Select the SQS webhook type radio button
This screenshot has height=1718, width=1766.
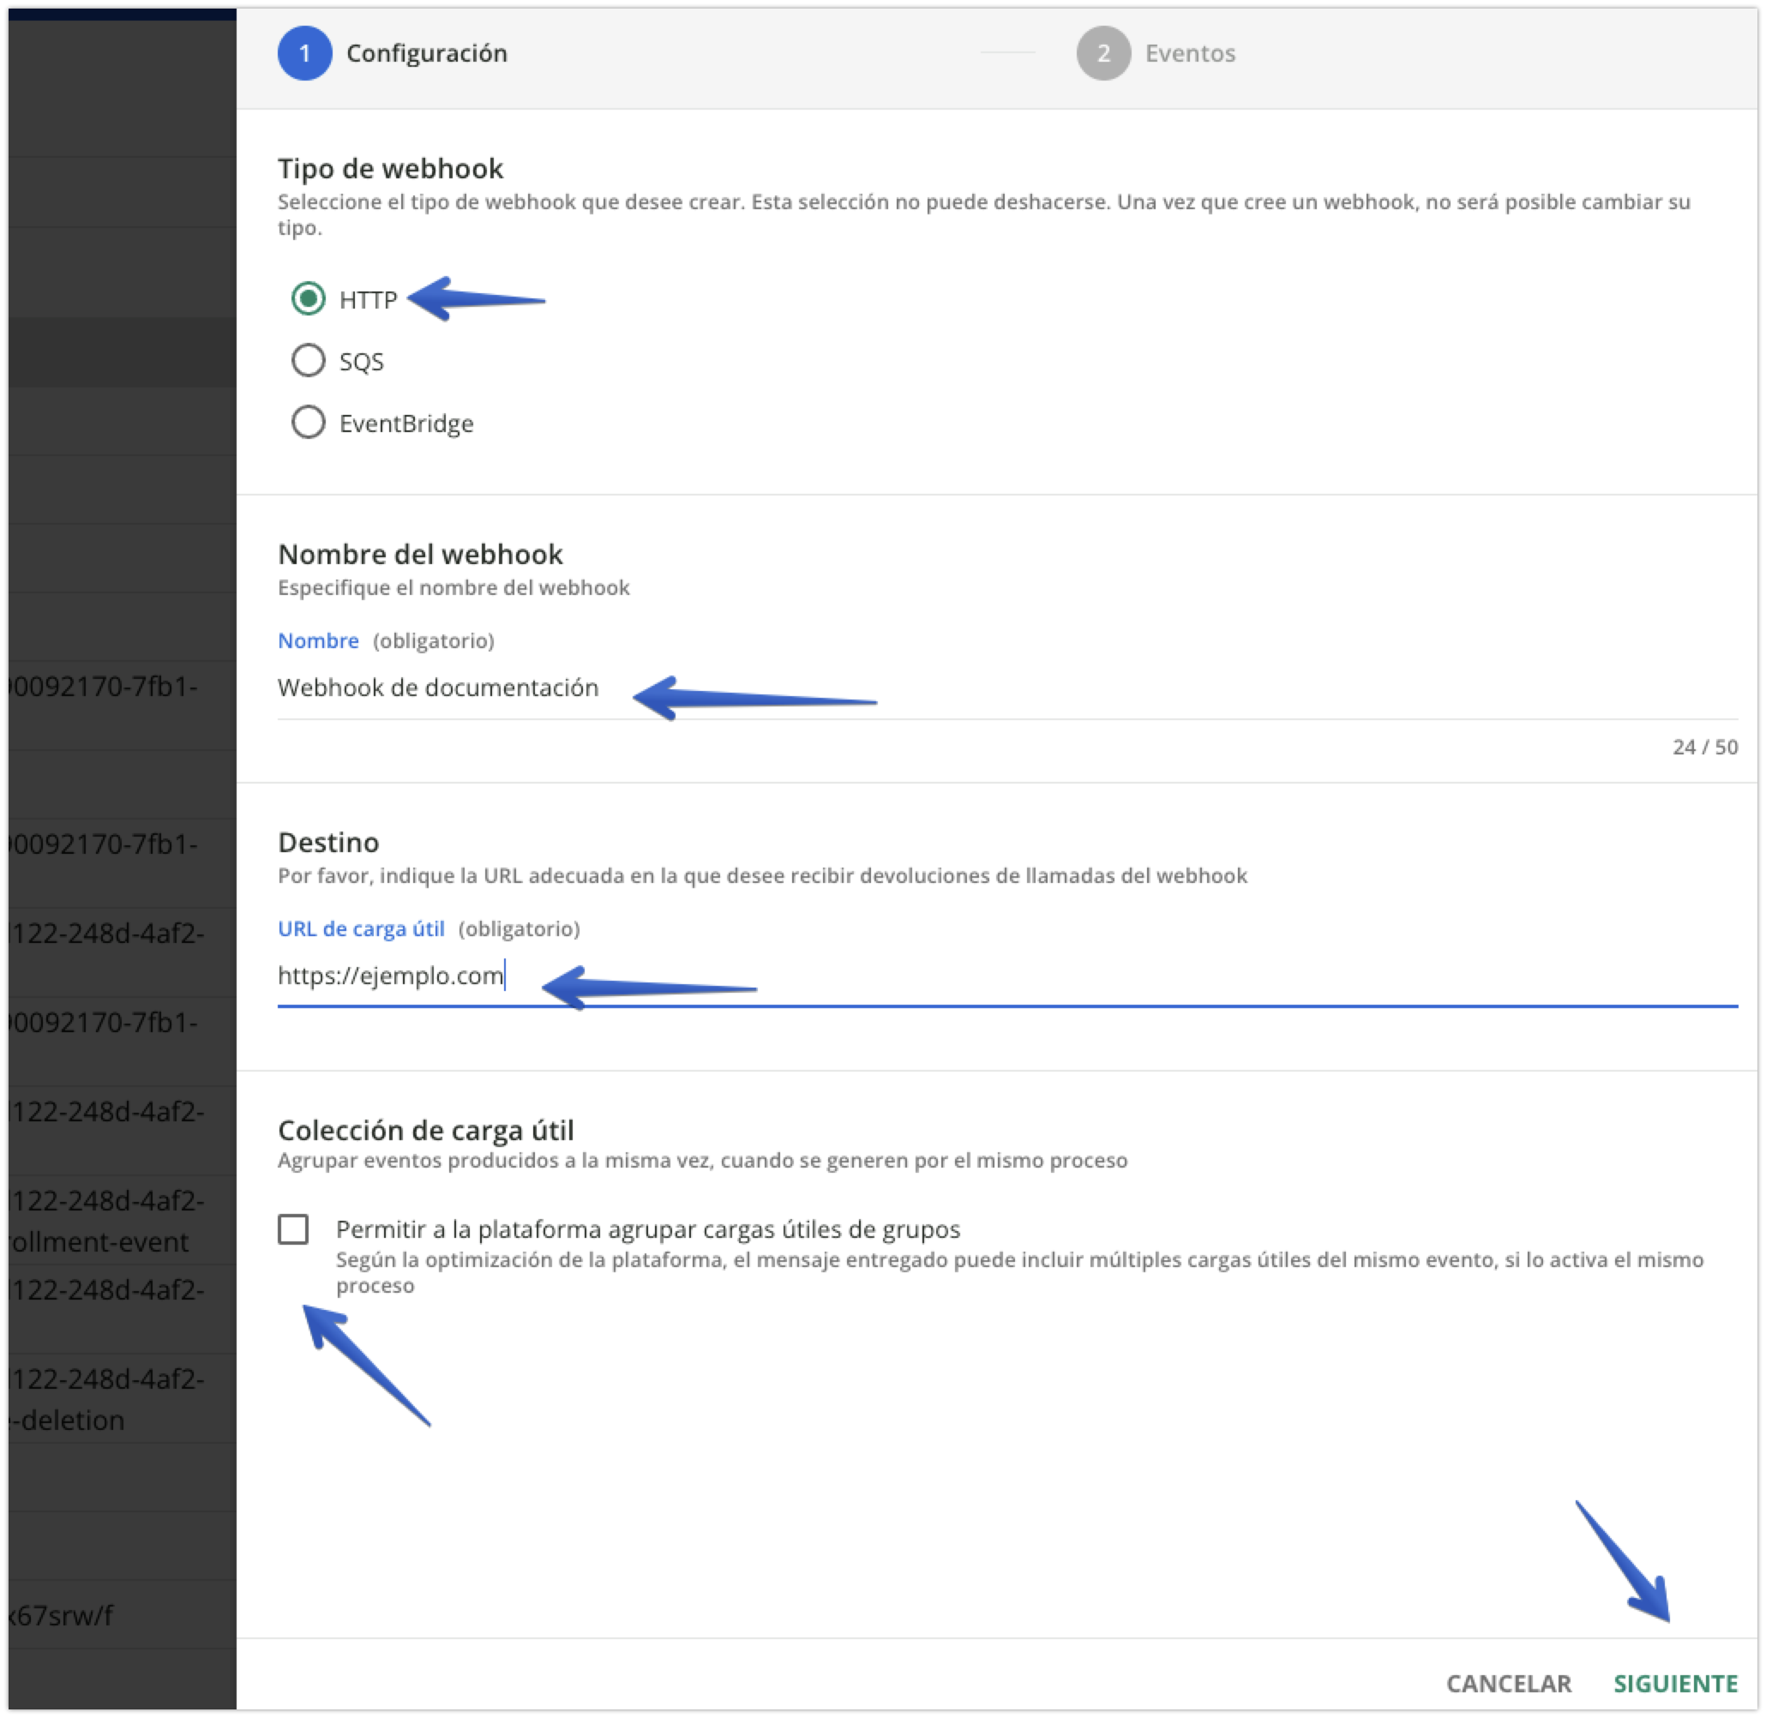(x=308, y=360)
